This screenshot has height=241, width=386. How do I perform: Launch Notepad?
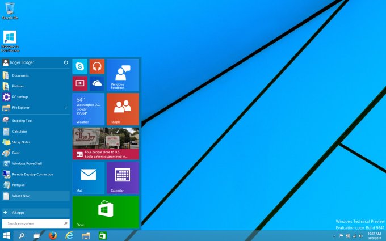coord(36,185)
